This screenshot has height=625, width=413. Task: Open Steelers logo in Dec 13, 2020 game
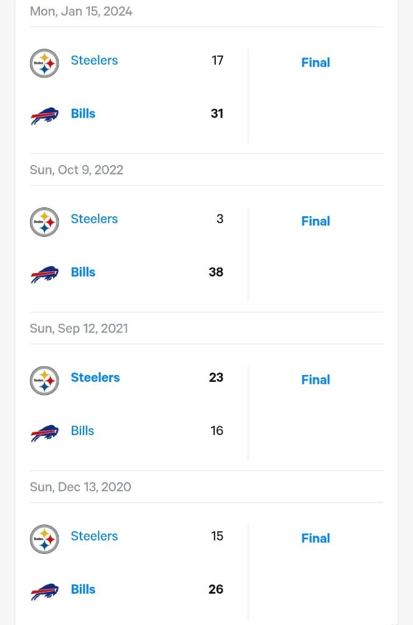point(44,539)
